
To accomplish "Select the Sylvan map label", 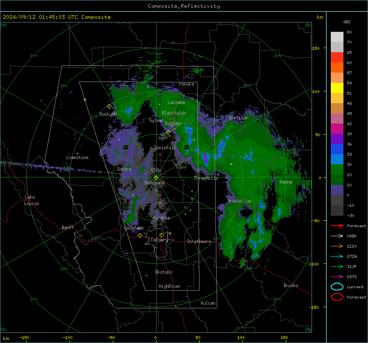I will [156, 120].
